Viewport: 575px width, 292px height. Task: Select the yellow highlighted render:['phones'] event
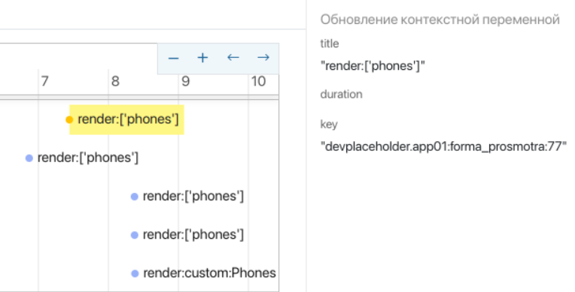click(126, 119)
